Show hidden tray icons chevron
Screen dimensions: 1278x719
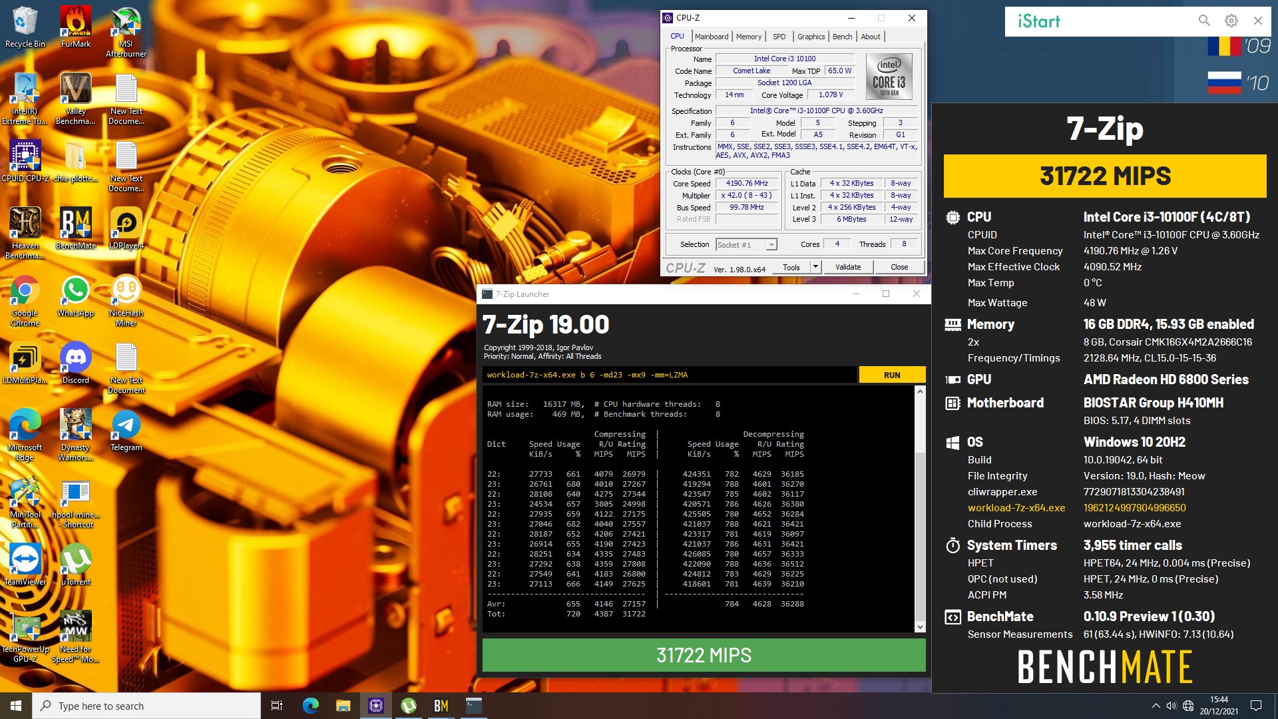tap(1156, 706)
